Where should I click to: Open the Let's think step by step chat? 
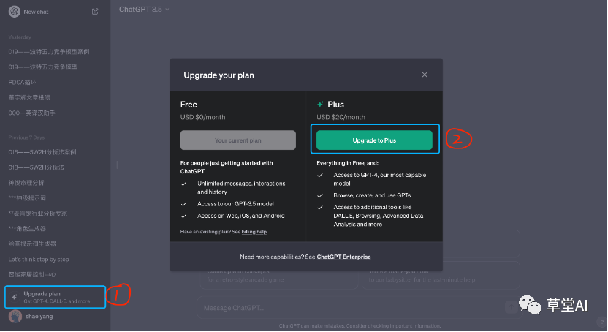(39, 259)
